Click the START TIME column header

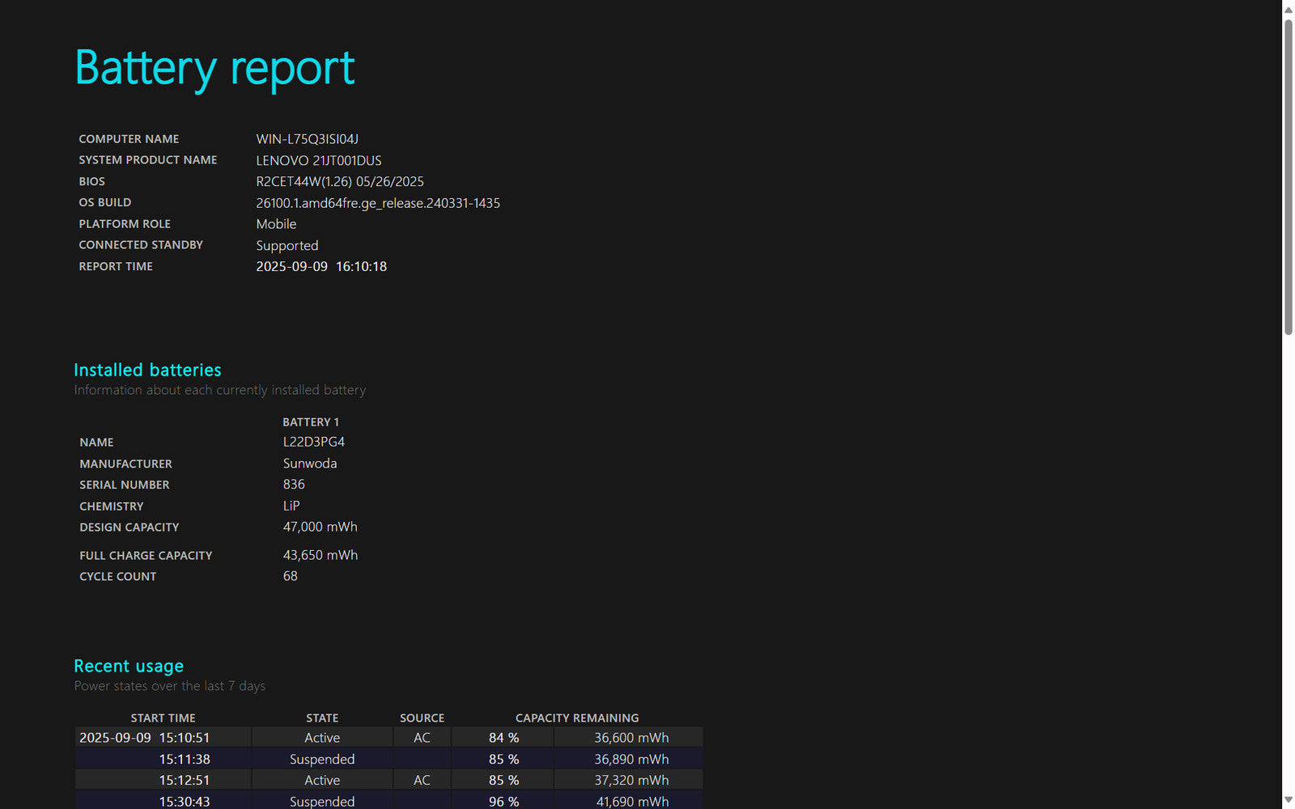click(163, 718)
